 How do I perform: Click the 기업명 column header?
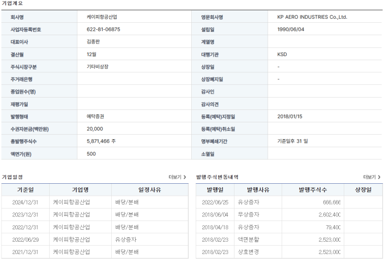(80, 190)
